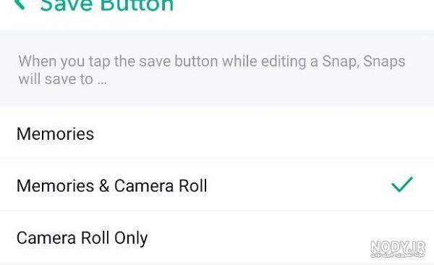434x265 pixels.
Task: Select Memories & Camera Roll option
Action: (217, 185)
